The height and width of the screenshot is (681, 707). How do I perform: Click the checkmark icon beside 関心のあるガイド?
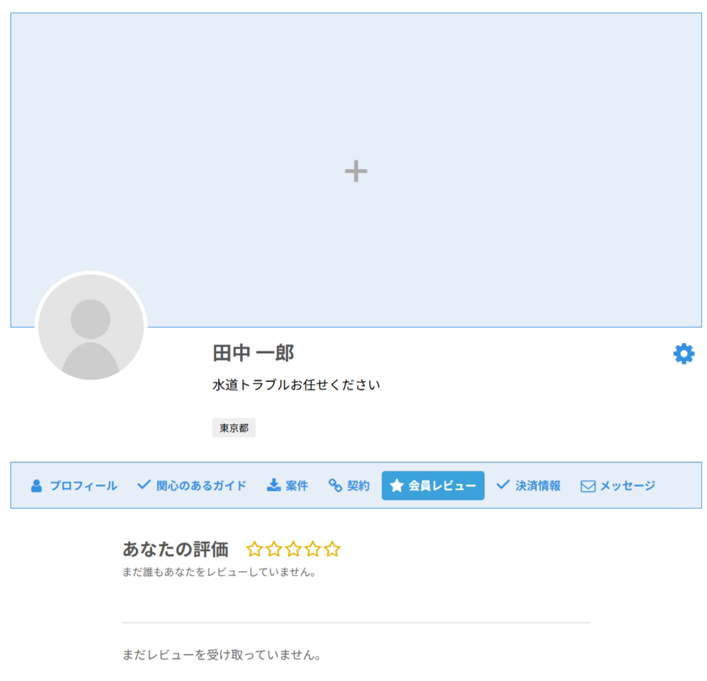pos(144,484)
